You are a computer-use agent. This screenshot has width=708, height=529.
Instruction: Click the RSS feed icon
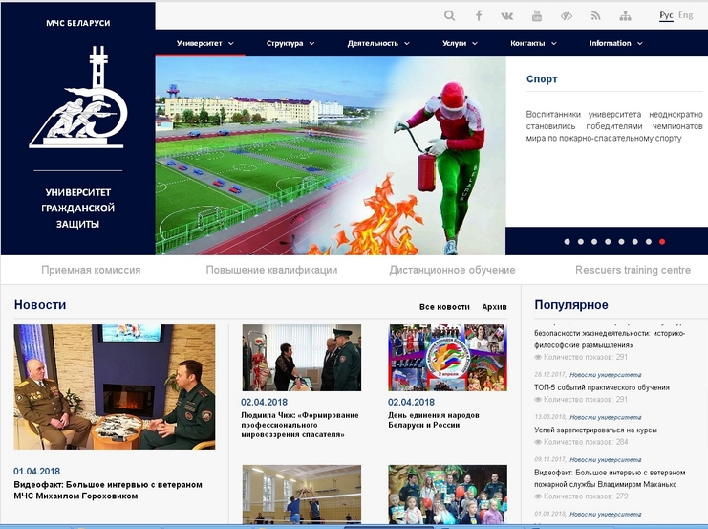click(x=595, y=15)
